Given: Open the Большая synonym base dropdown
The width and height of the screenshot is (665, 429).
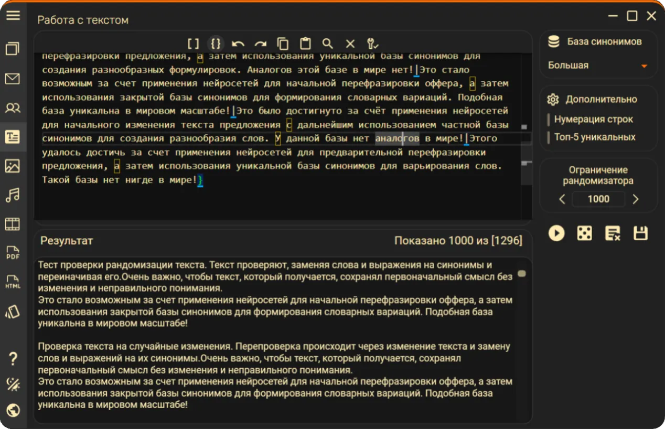Looking at the screenshot, I should coord(598,66).
